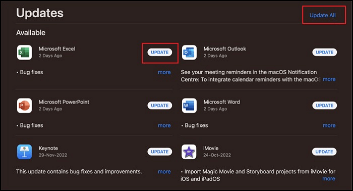Open the Microsoft Excel app icon
This screenshot has height=191, width=353.
[x=24, y=53]
